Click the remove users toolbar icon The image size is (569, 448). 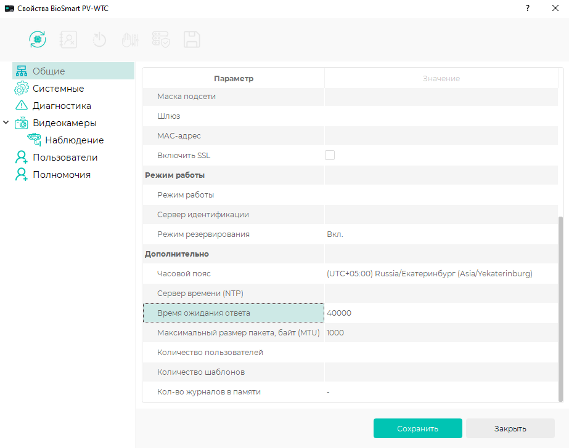point(68,39)
